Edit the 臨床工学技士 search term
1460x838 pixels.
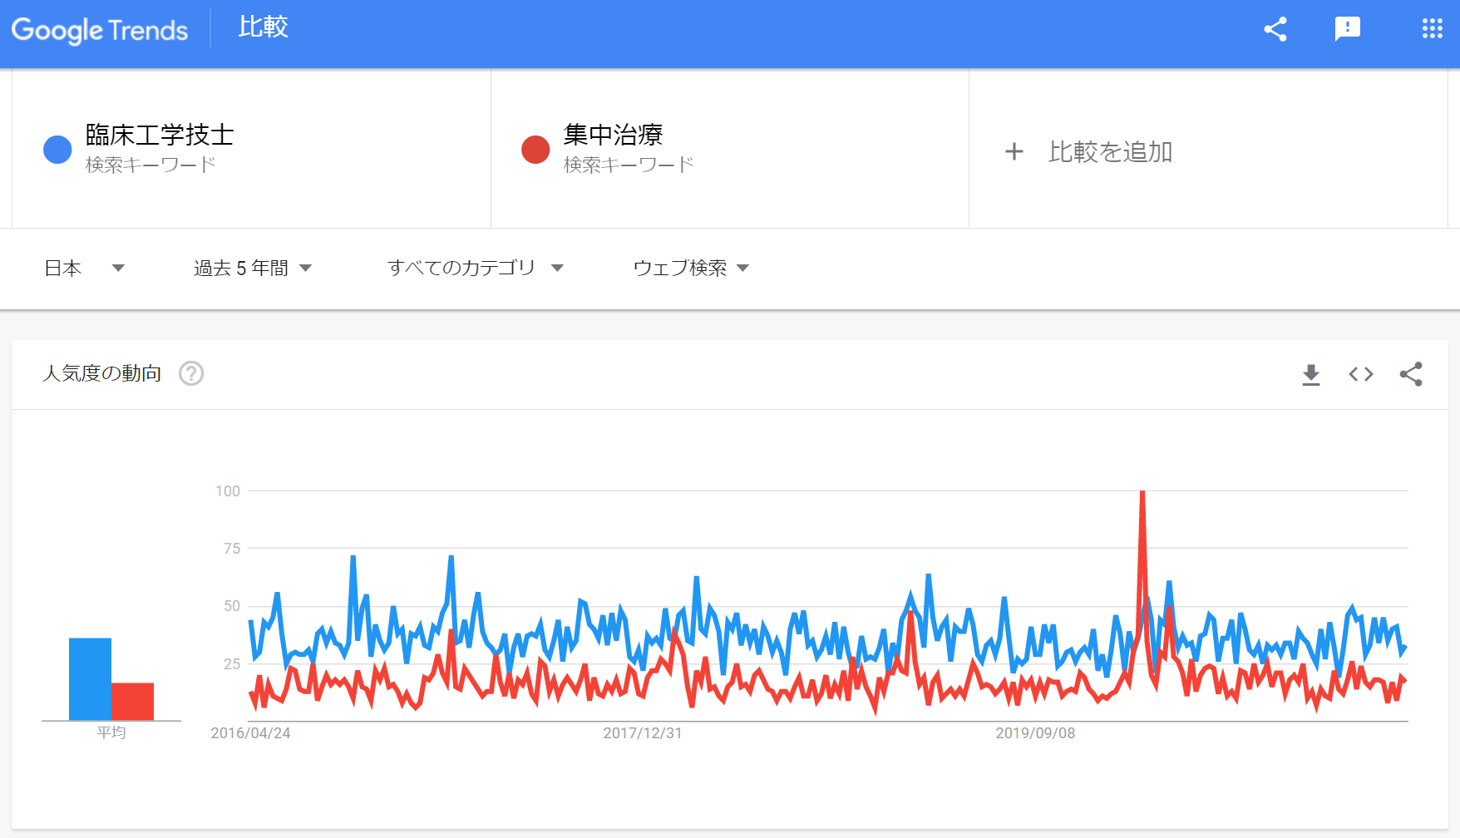[x=160, y=135]
